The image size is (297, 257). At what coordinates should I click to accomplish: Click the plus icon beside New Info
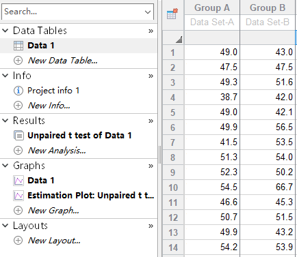click(x=18, y=106)
